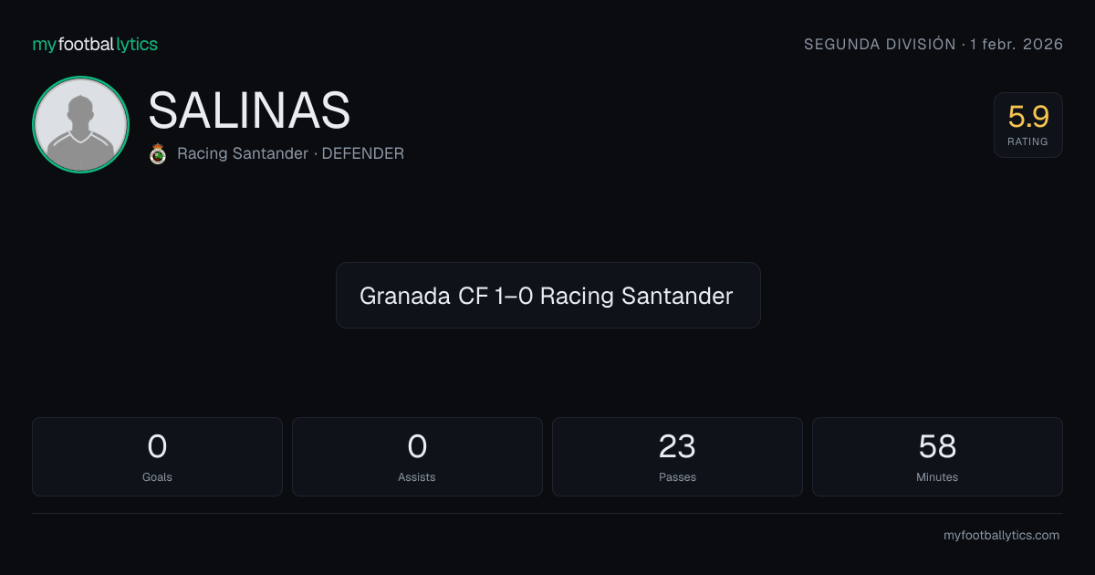Click the 23 passes value
This screenshot has width=1095, height=575.
tap(677, 446)
